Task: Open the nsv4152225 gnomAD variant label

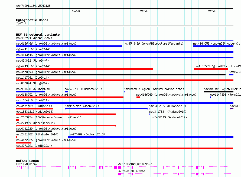Action: (x=46, y=140)
